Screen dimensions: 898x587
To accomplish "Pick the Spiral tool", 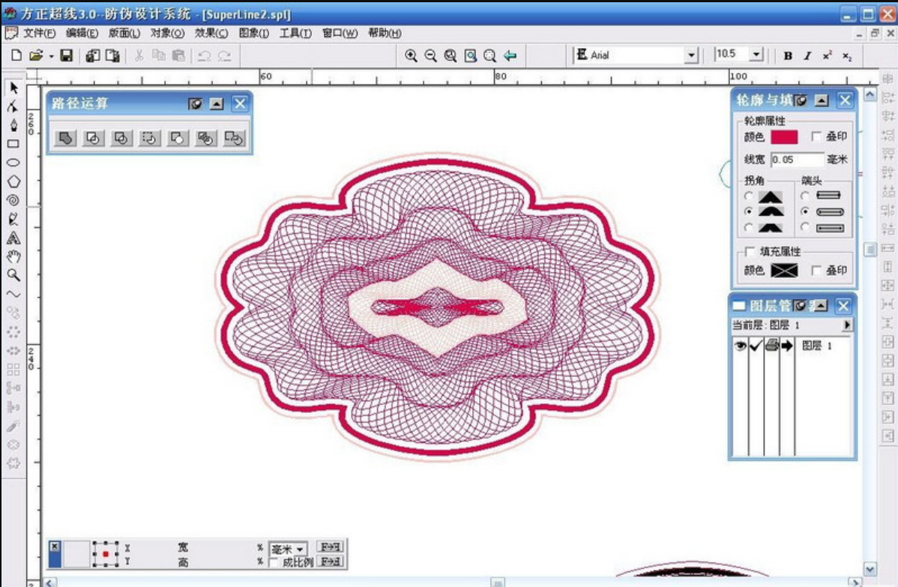I will [13, 200].
